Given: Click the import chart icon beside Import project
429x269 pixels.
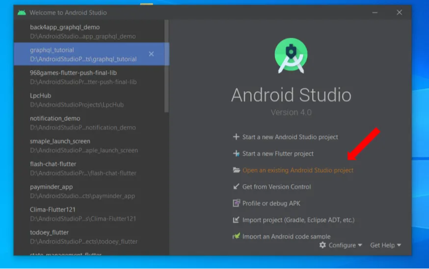Looking at the screenshot, I should click(x=236, y=220).
